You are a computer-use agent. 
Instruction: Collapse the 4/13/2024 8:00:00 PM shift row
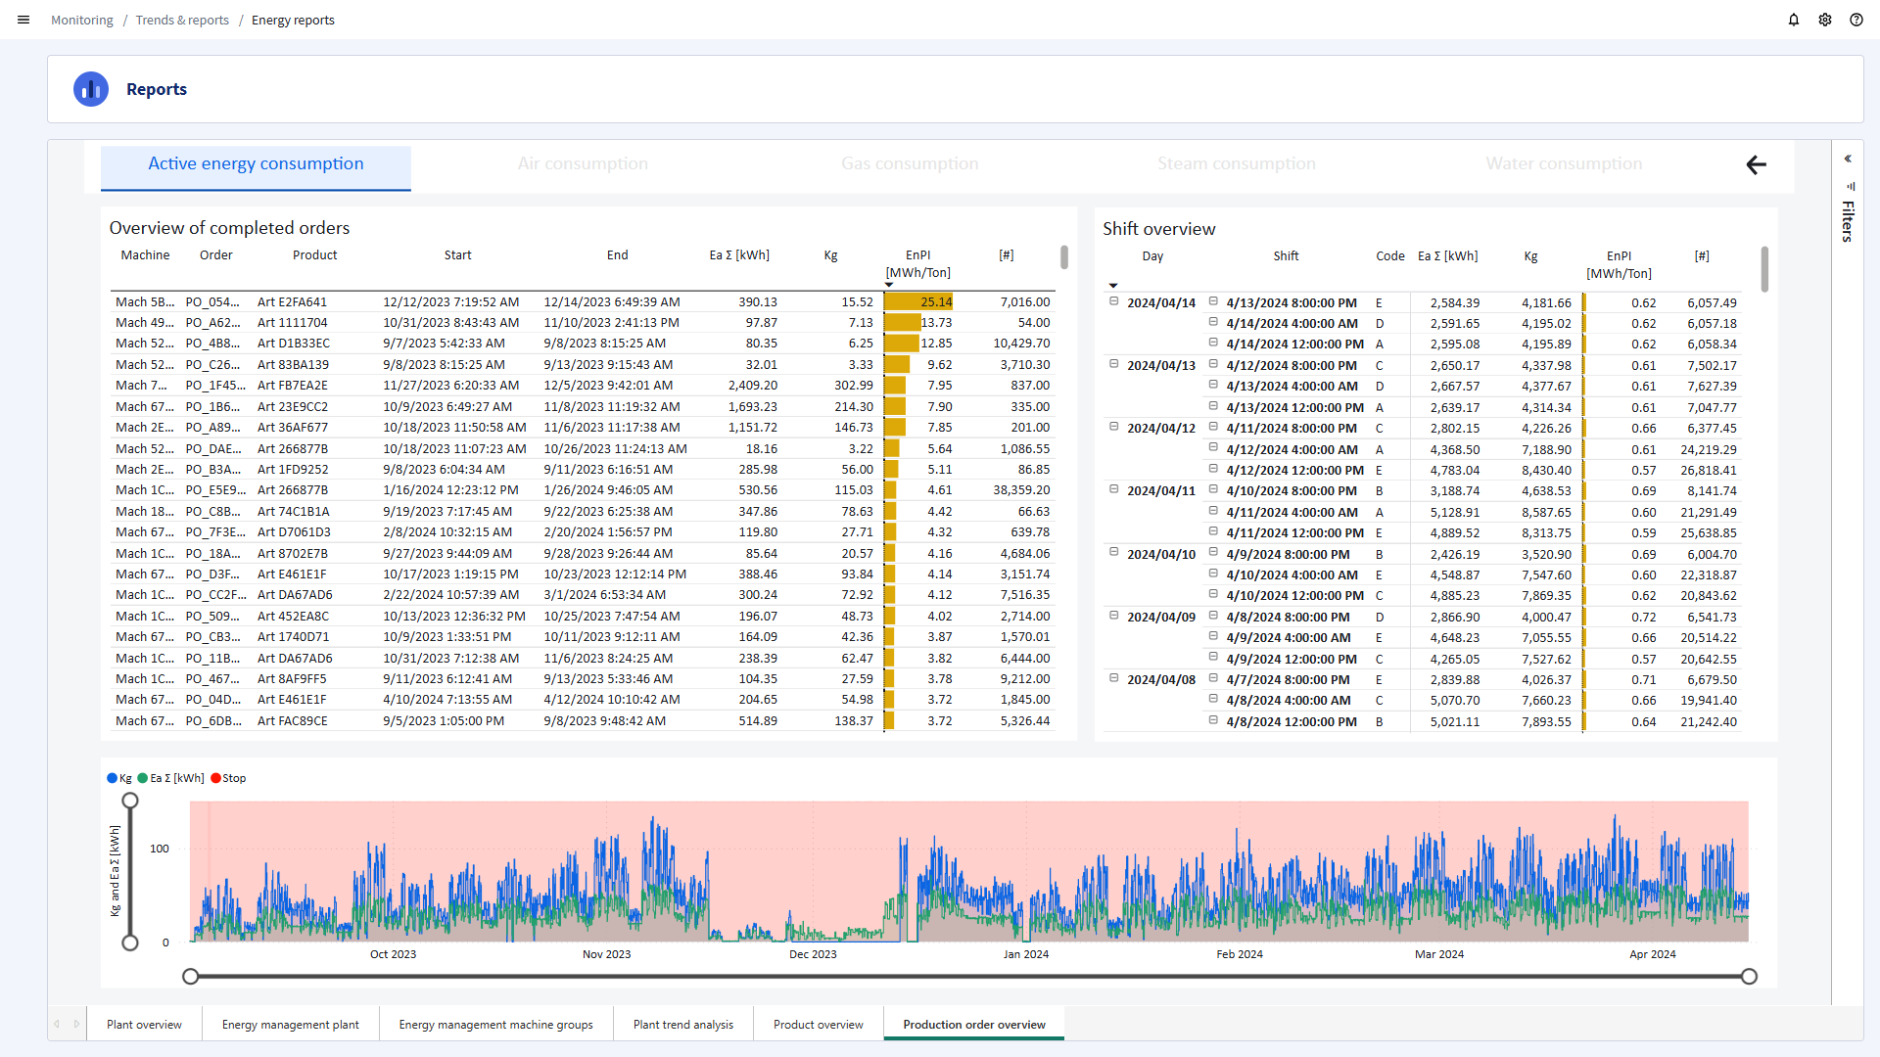[x=1213, y=301]
